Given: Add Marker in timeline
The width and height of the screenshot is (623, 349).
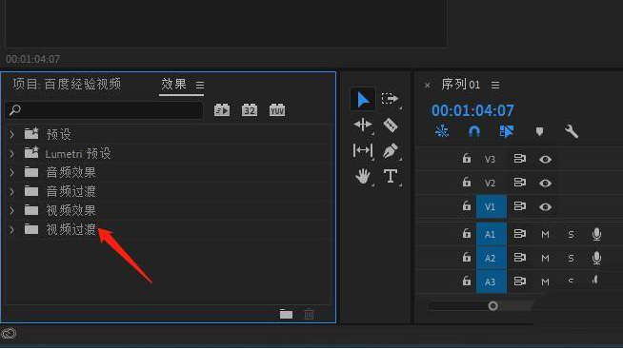Looking at the screenshot, I should point(539,131).
